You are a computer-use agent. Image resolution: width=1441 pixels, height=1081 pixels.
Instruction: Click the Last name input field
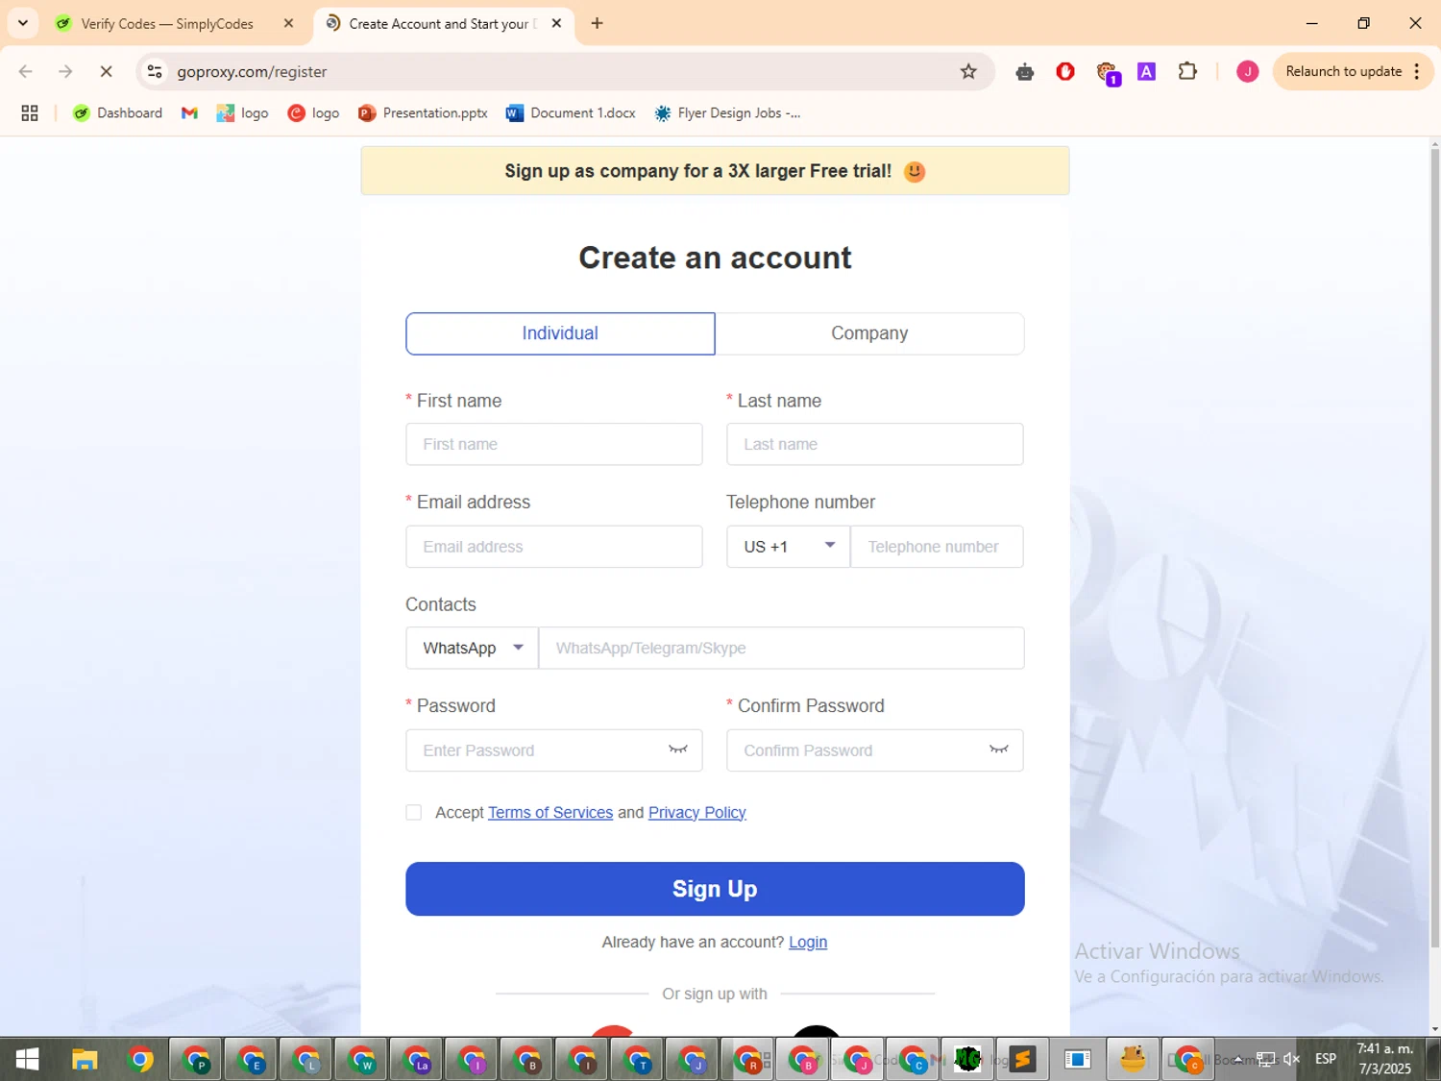(x=875, y=444)
